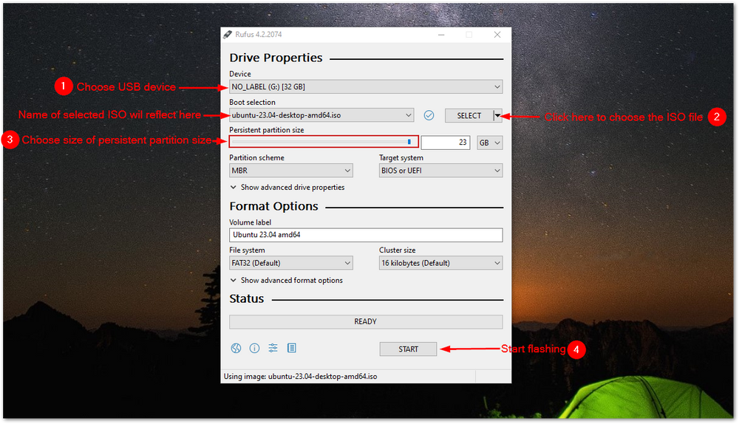Click the 'Rufus 4.2.2074' title text
The image size is (739, 424).
[x=258, y=35]
